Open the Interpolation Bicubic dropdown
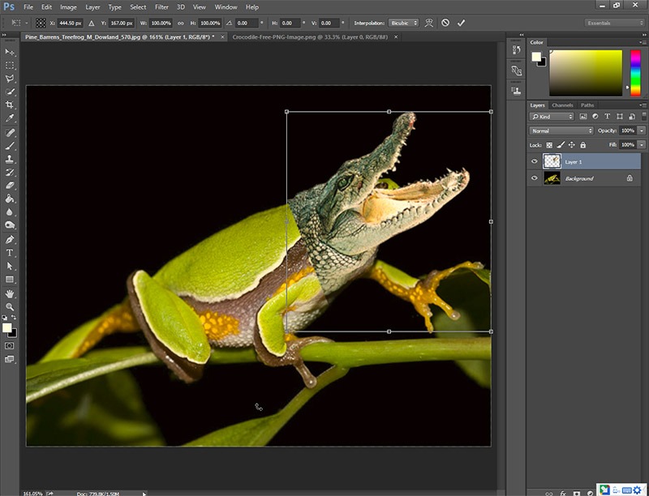Screen dimensions: 649x496 click(402, 23)
